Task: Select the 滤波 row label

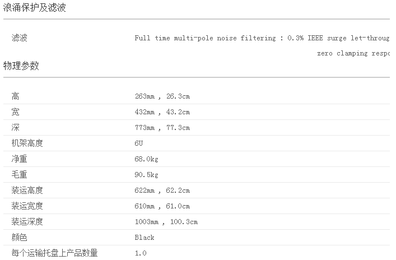Action: pos(20,38)
